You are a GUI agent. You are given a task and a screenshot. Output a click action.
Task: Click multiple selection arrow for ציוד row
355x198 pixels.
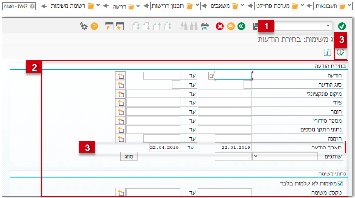point(120,103)
